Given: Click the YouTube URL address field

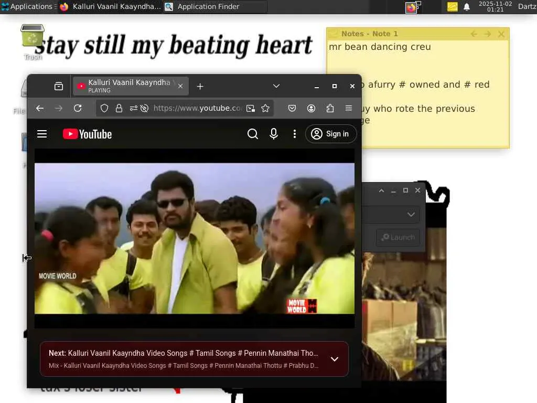Looking at the screenshot, I should (197, 108).
